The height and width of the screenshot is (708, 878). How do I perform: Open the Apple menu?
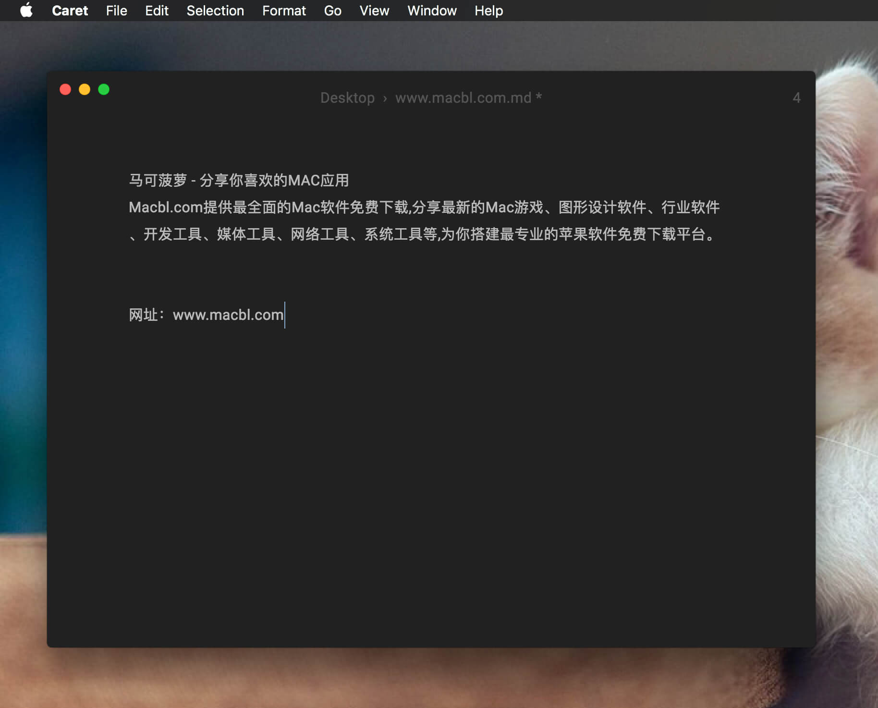tap(26, 10)
